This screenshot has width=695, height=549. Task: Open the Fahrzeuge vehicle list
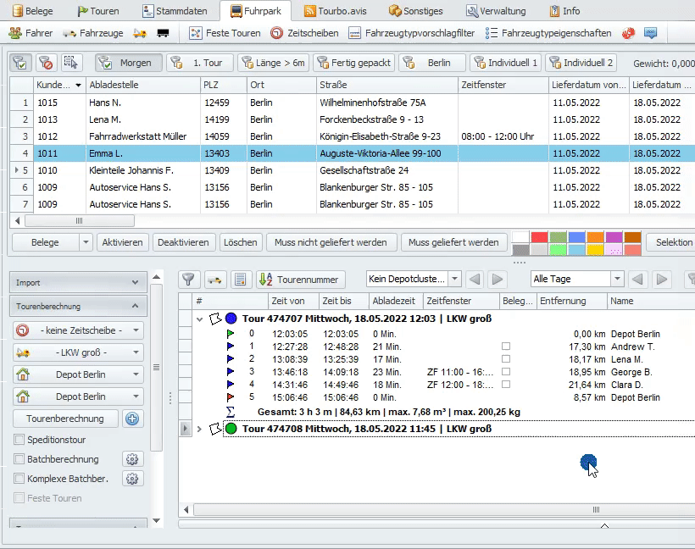coord(93,33)
